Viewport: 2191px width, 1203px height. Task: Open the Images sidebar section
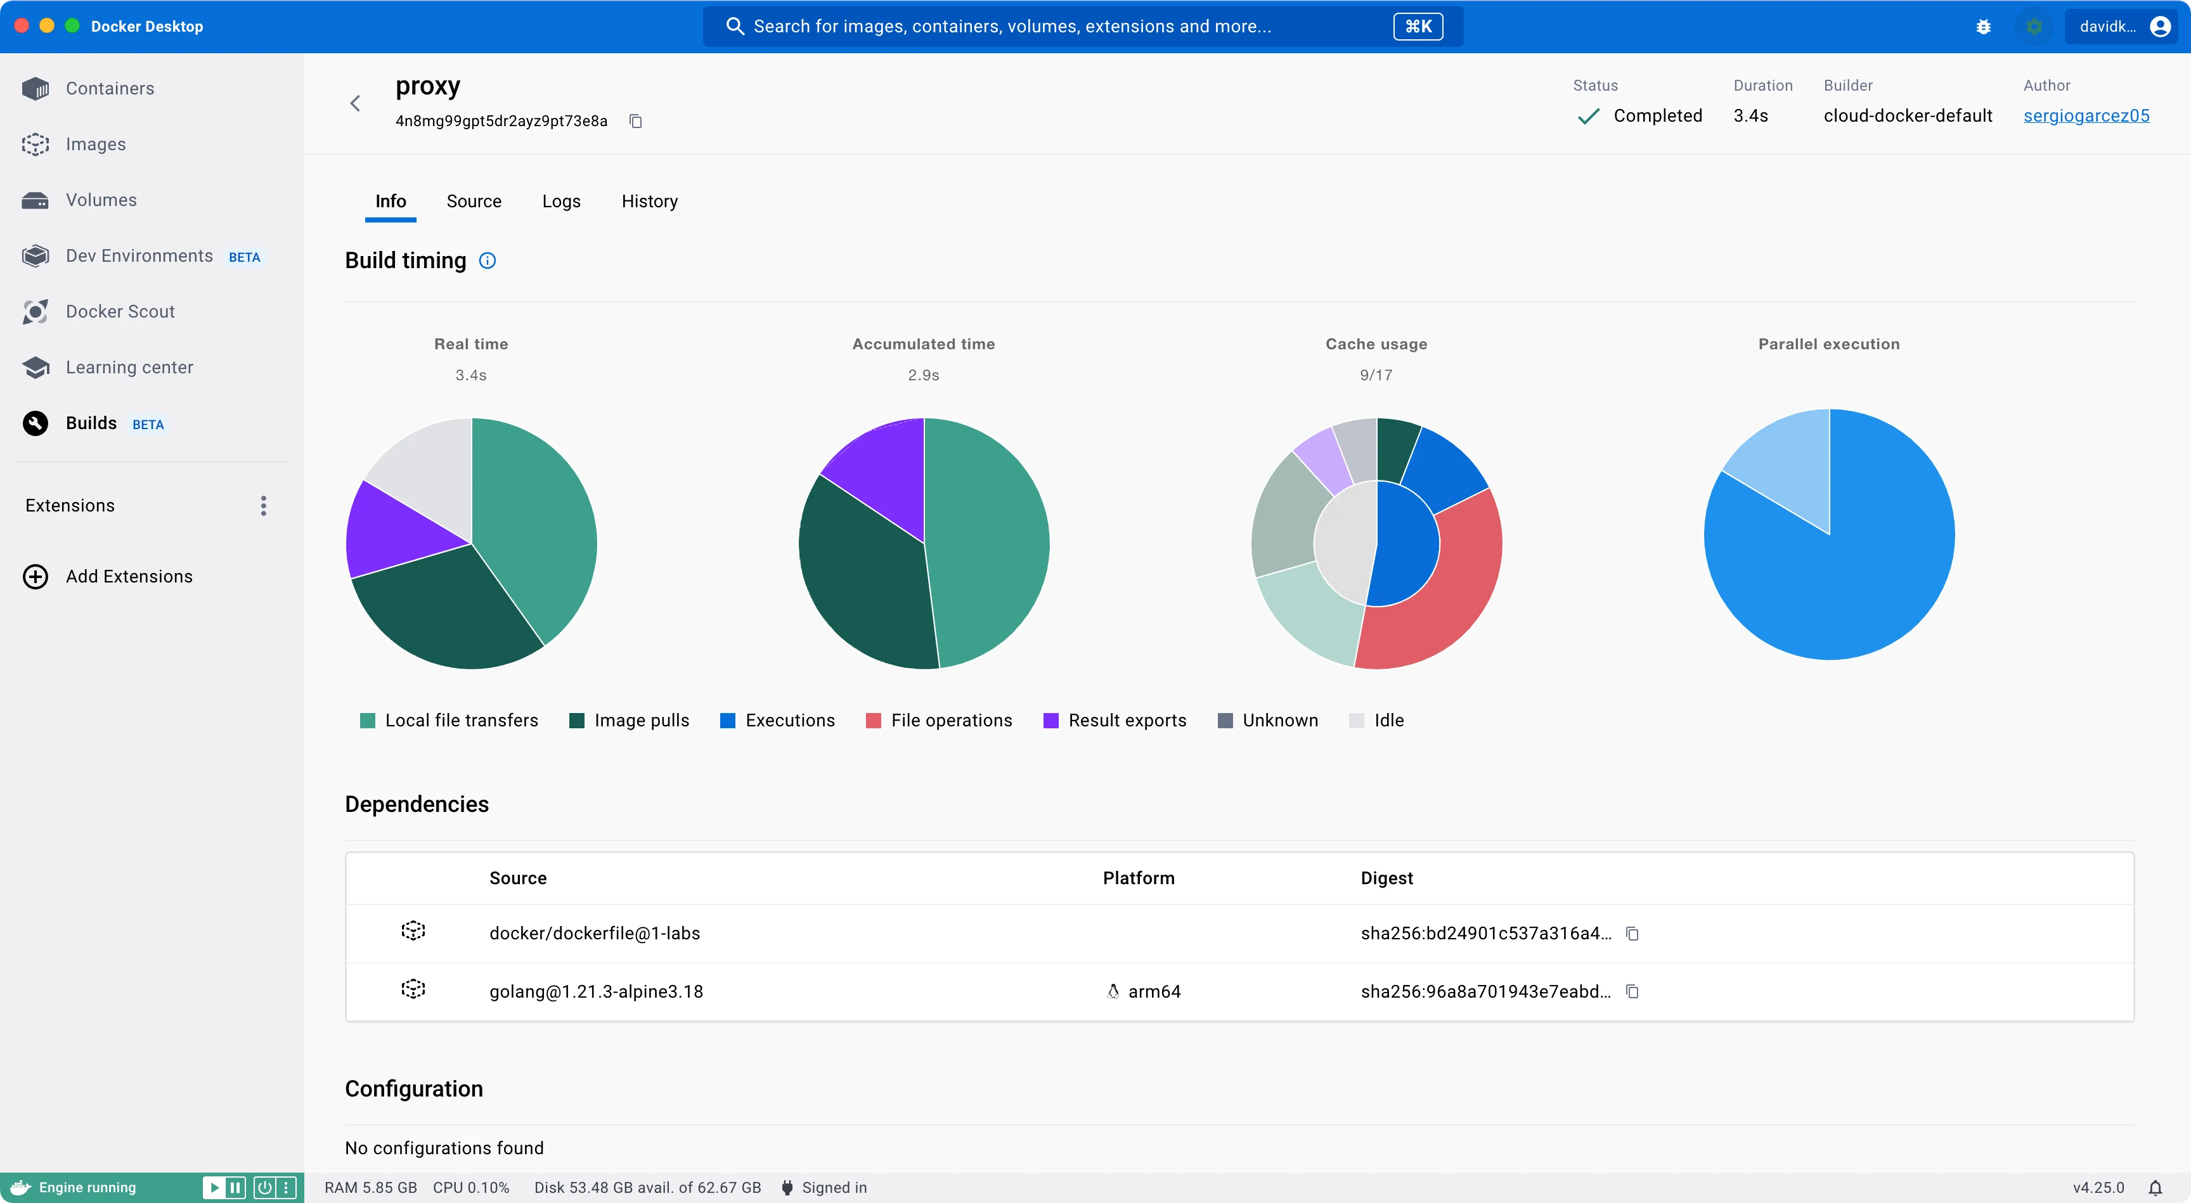pyautogui.click(x=95, y=145)
